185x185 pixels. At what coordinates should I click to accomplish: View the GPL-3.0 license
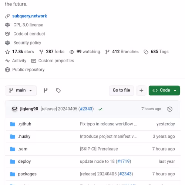click(x=28, y=25)
